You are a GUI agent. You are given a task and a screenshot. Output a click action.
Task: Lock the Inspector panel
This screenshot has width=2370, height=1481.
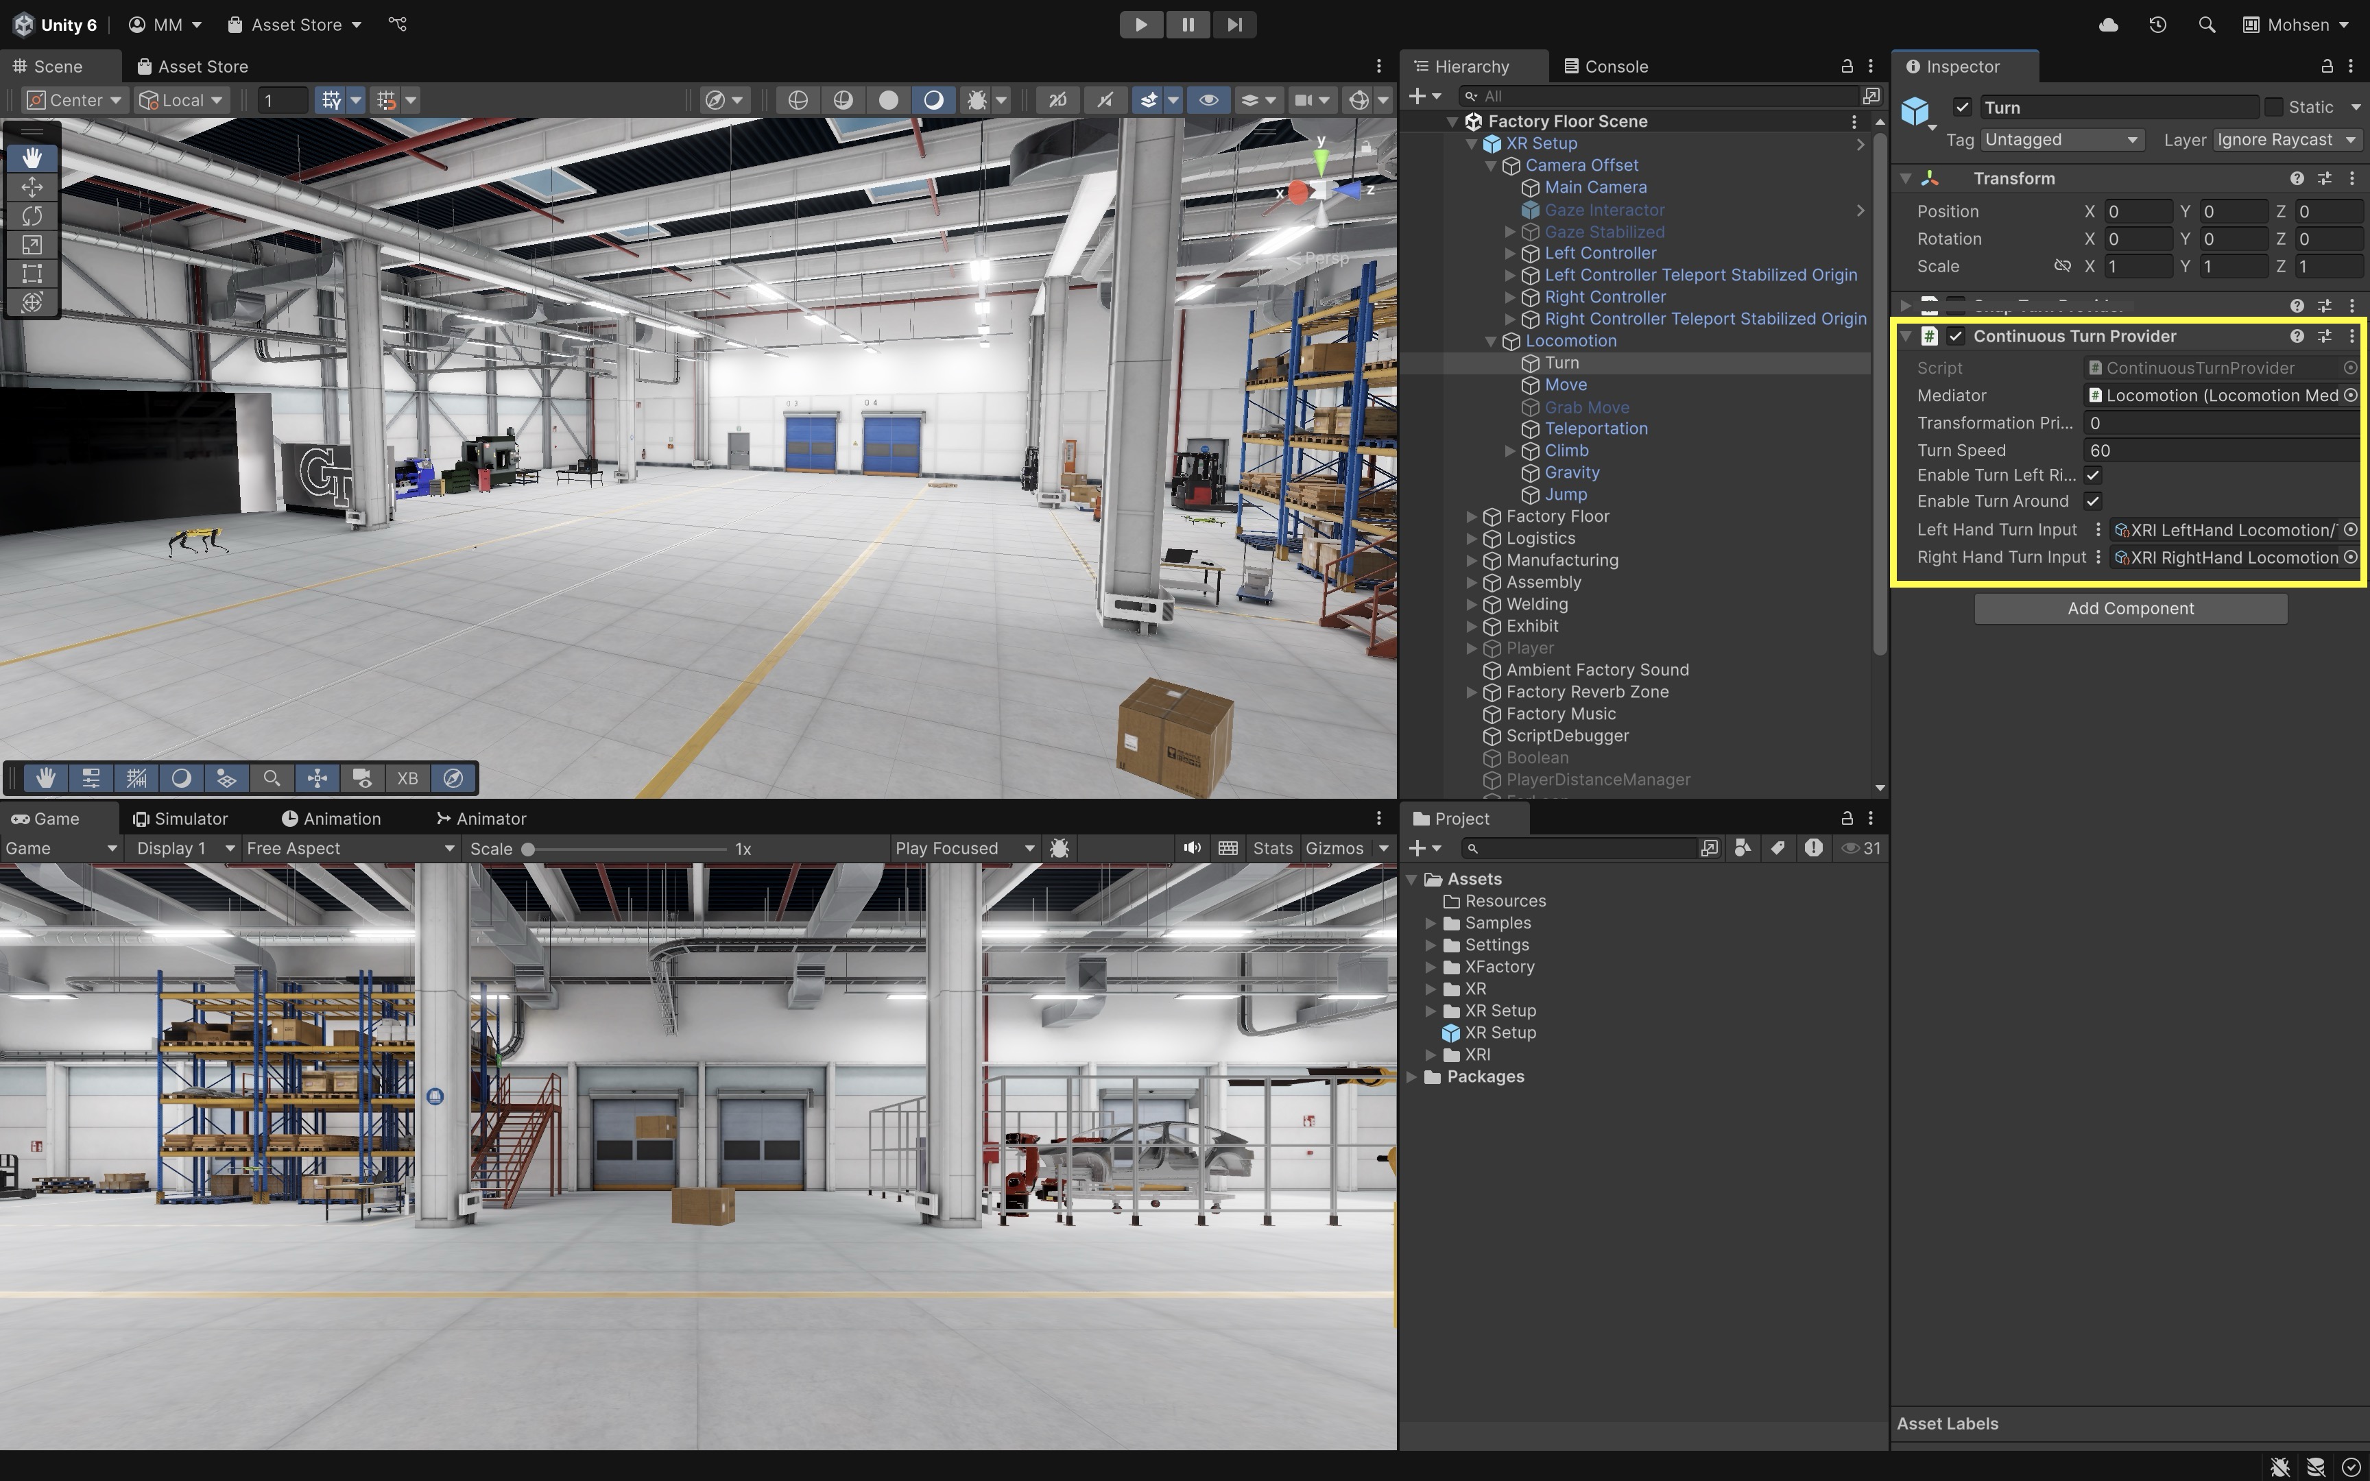[x=2327, y=66]
